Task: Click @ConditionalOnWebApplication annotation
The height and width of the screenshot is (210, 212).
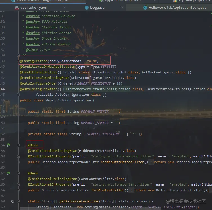Action: [48, 67]
